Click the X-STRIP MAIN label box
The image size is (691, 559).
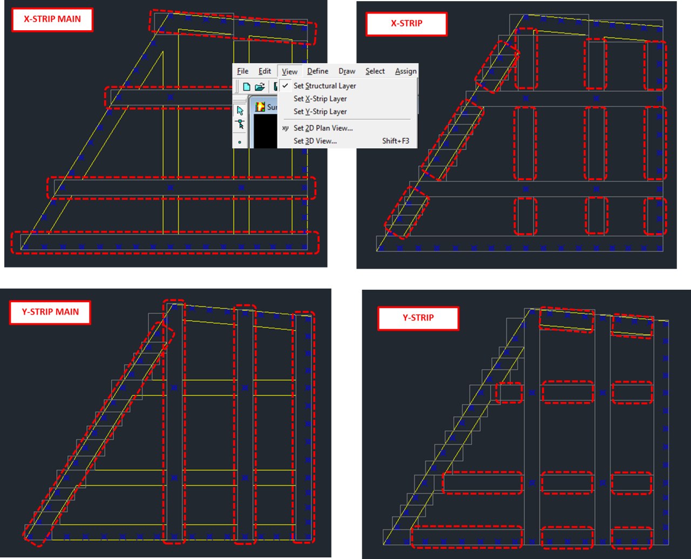pyautogui.click(x=52, y=19)
